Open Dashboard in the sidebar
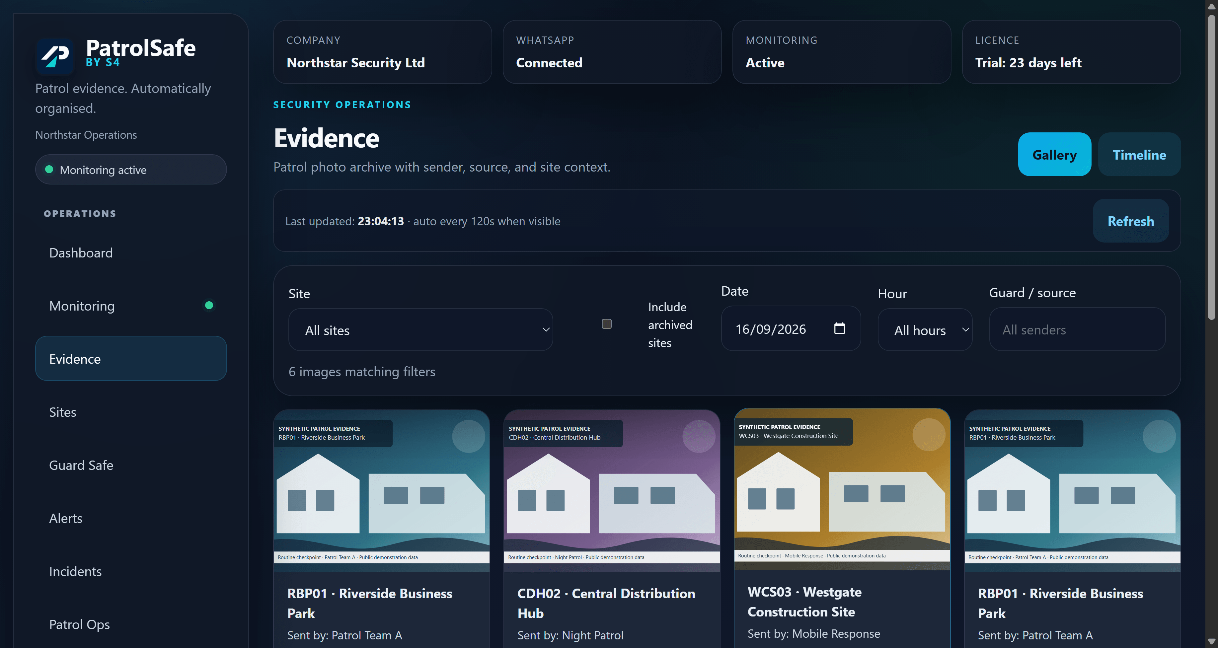 click(131, 253)
